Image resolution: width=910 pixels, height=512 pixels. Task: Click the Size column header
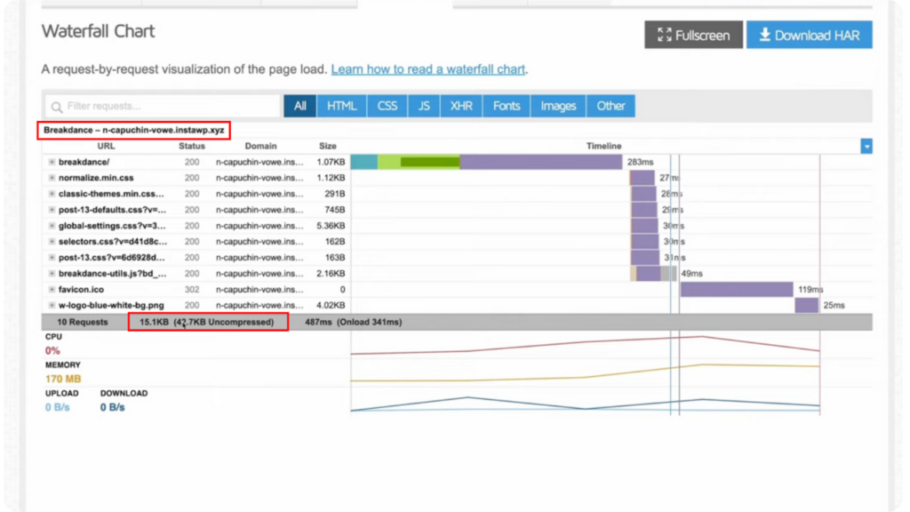click(327, 147)
